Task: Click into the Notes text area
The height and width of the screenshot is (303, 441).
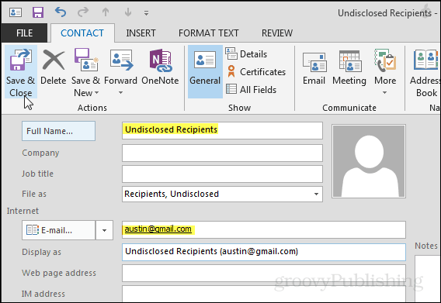Action: pyautogui.click(x=427, y=278)
